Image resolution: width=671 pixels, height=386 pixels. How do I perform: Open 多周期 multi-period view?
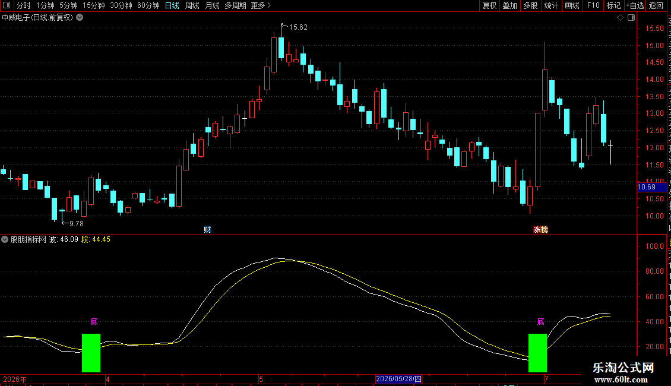point(235,5)
